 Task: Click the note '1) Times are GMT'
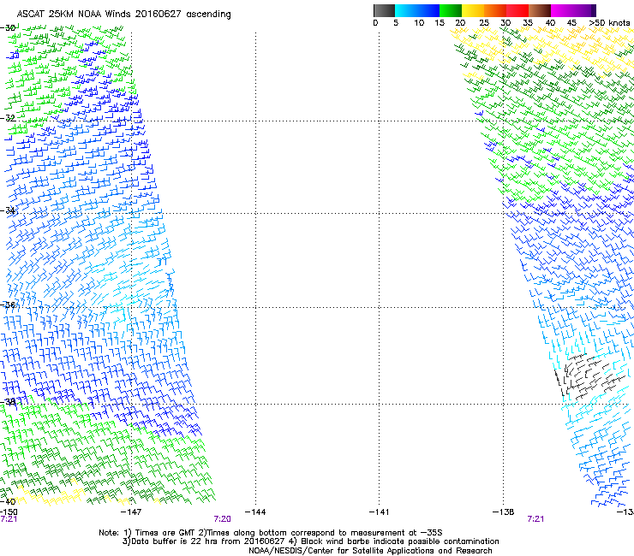(x=158, y=533)
